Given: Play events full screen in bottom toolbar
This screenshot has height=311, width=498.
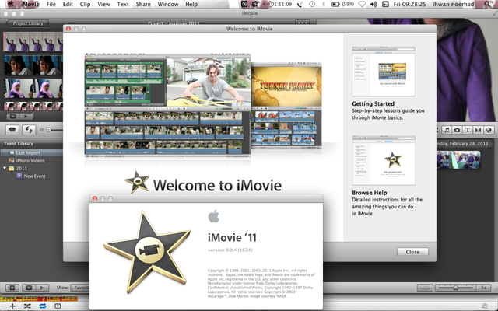Looking at the screenshot, I should click(x=29, y=288).
